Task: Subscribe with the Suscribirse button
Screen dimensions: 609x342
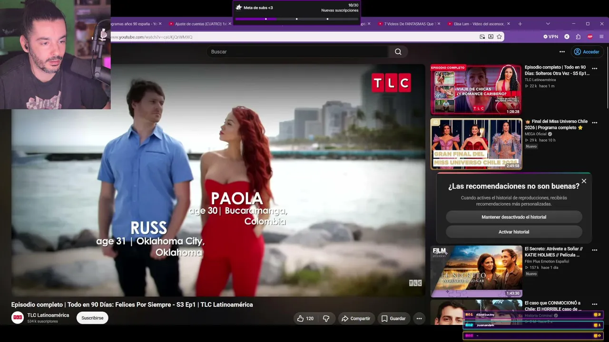Action: coord(92,318)
